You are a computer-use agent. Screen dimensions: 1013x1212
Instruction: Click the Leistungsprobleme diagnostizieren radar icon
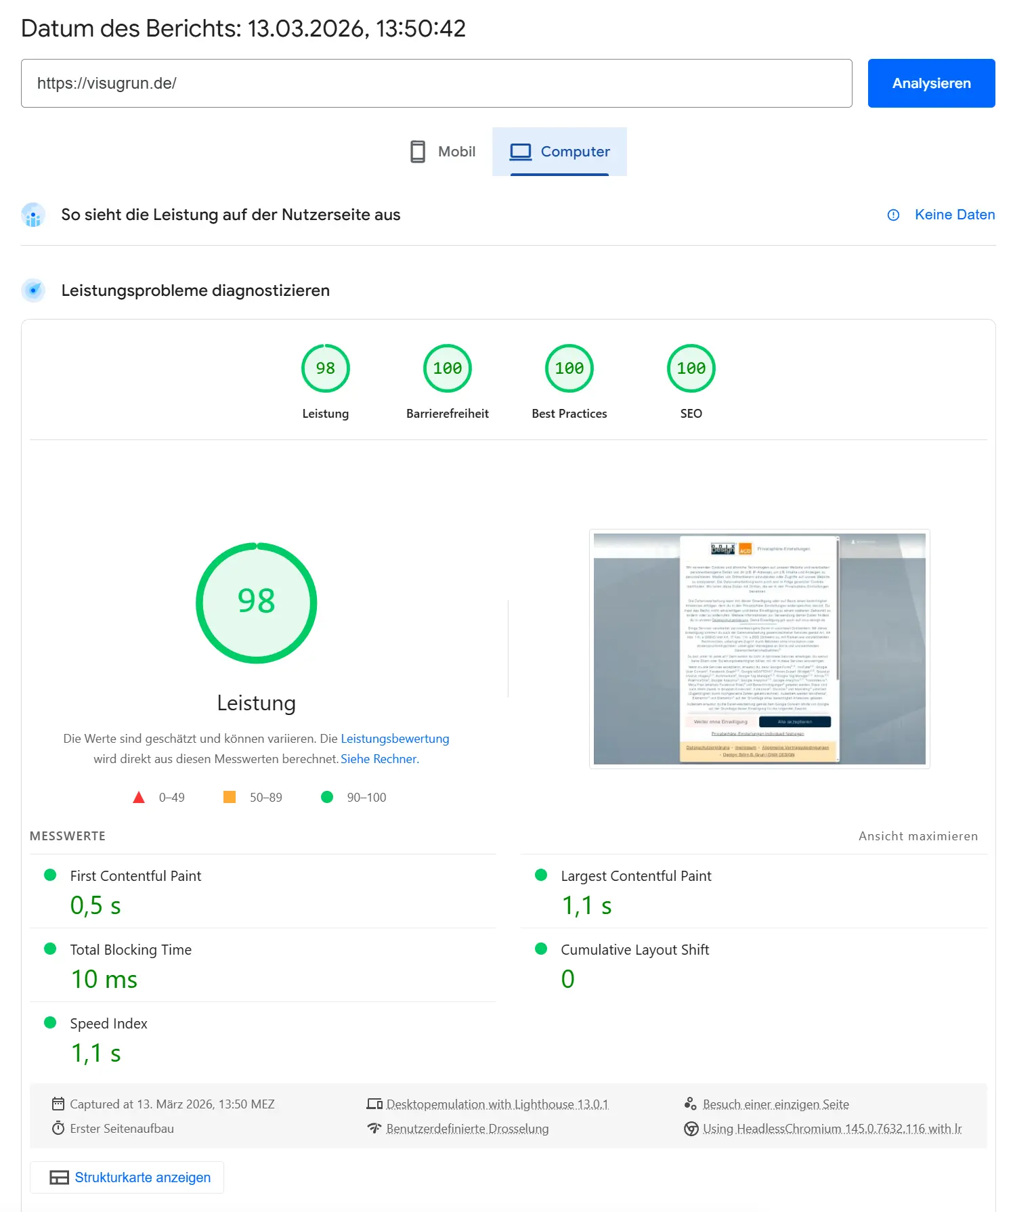pos(33,290)
